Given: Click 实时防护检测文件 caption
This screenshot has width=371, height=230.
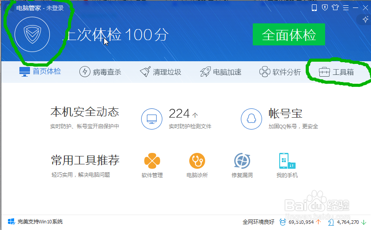Looking at the screenshot, I should tap(190, 126).
